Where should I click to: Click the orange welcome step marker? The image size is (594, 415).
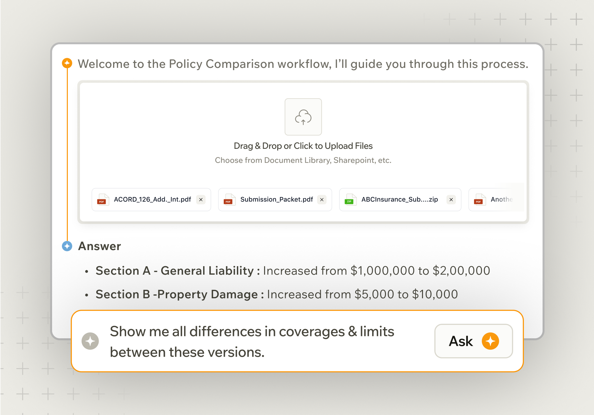coord(67,63)
